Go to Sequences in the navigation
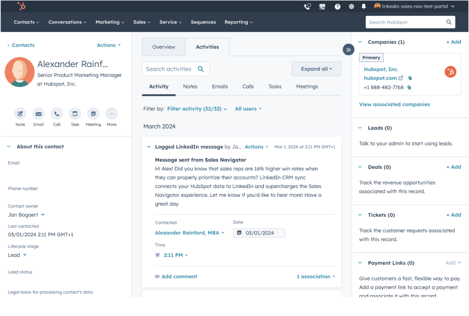 point(203,22)
